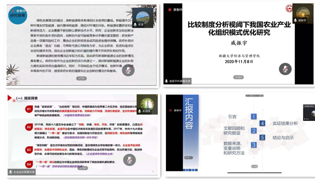Click the blue number 1 box beside 引言
The image size is (315, 180).
(x=254, y=117)
